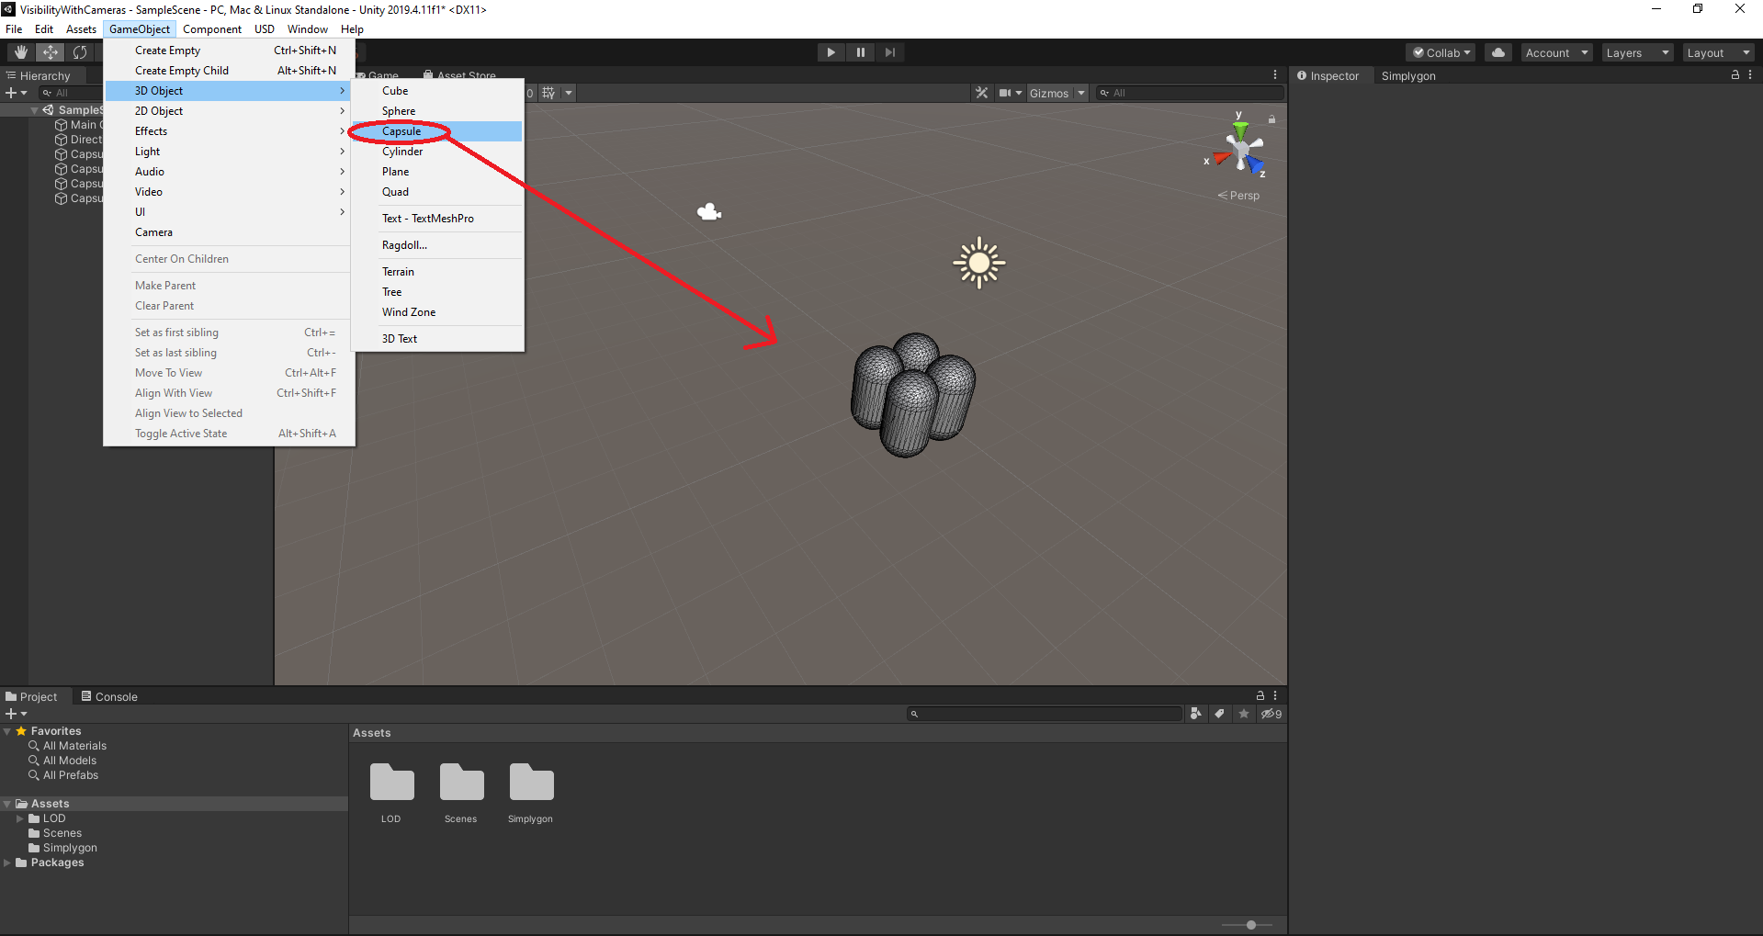Click the Play button
The height and width of the screenshot is (936, 1763).
(830, 52)
